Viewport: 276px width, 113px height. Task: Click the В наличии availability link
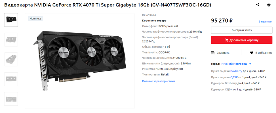(266, 21)
